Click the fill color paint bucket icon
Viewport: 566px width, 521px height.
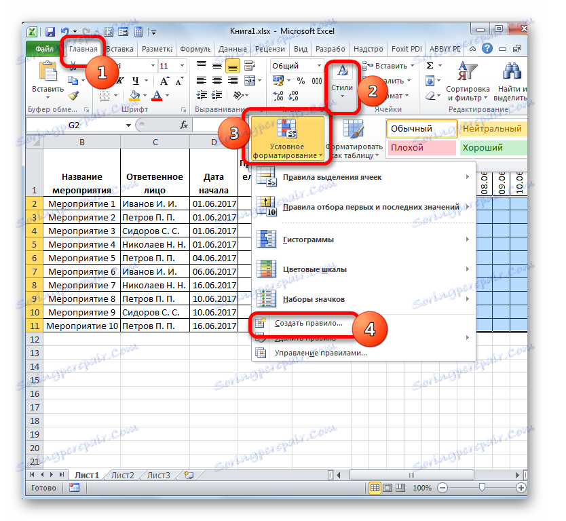point(134,95)
